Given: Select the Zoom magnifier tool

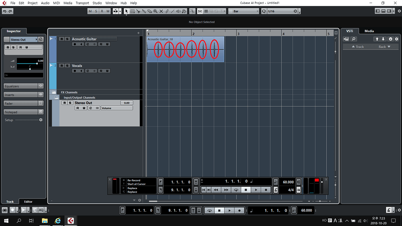Looking at the screenshot, I should 155,11.
